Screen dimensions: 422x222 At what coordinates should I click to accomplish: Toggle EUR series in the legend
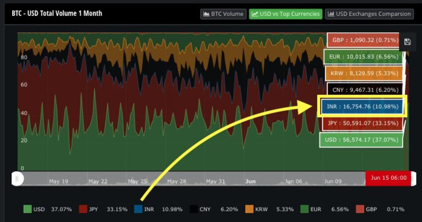point(305,209)
